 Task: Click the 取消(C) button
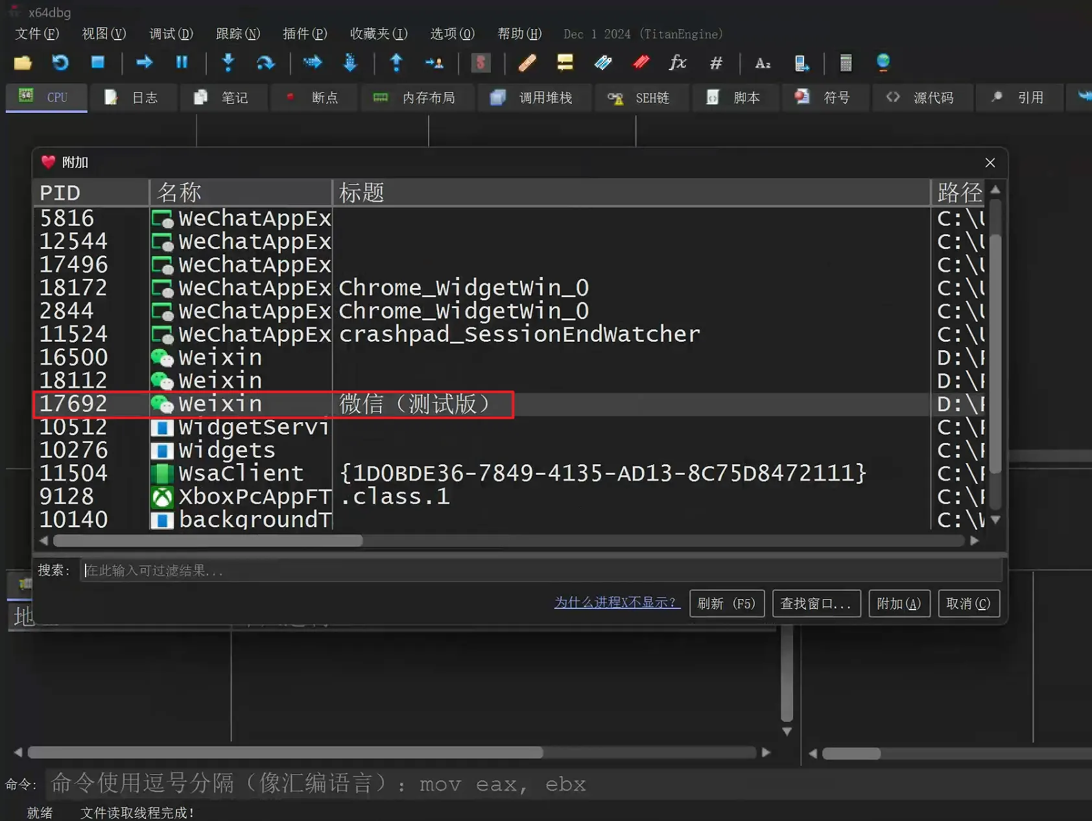(x=969, y=604)
